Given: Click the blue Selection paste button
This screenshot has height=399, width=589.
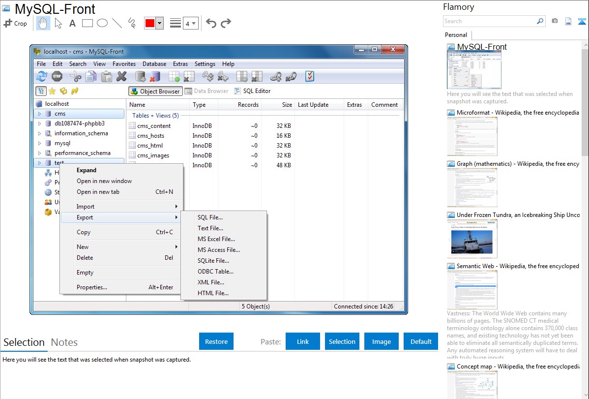Looking at the screenshot, I should coord(342,341).
